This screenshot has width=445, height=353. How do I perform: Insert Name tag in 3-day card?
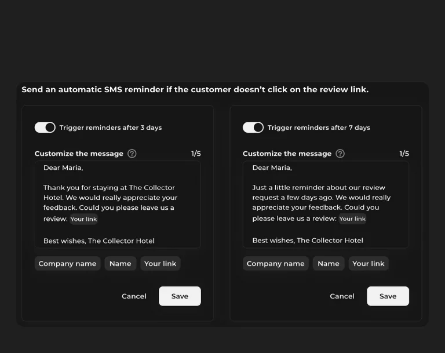(x=121, y=264)
